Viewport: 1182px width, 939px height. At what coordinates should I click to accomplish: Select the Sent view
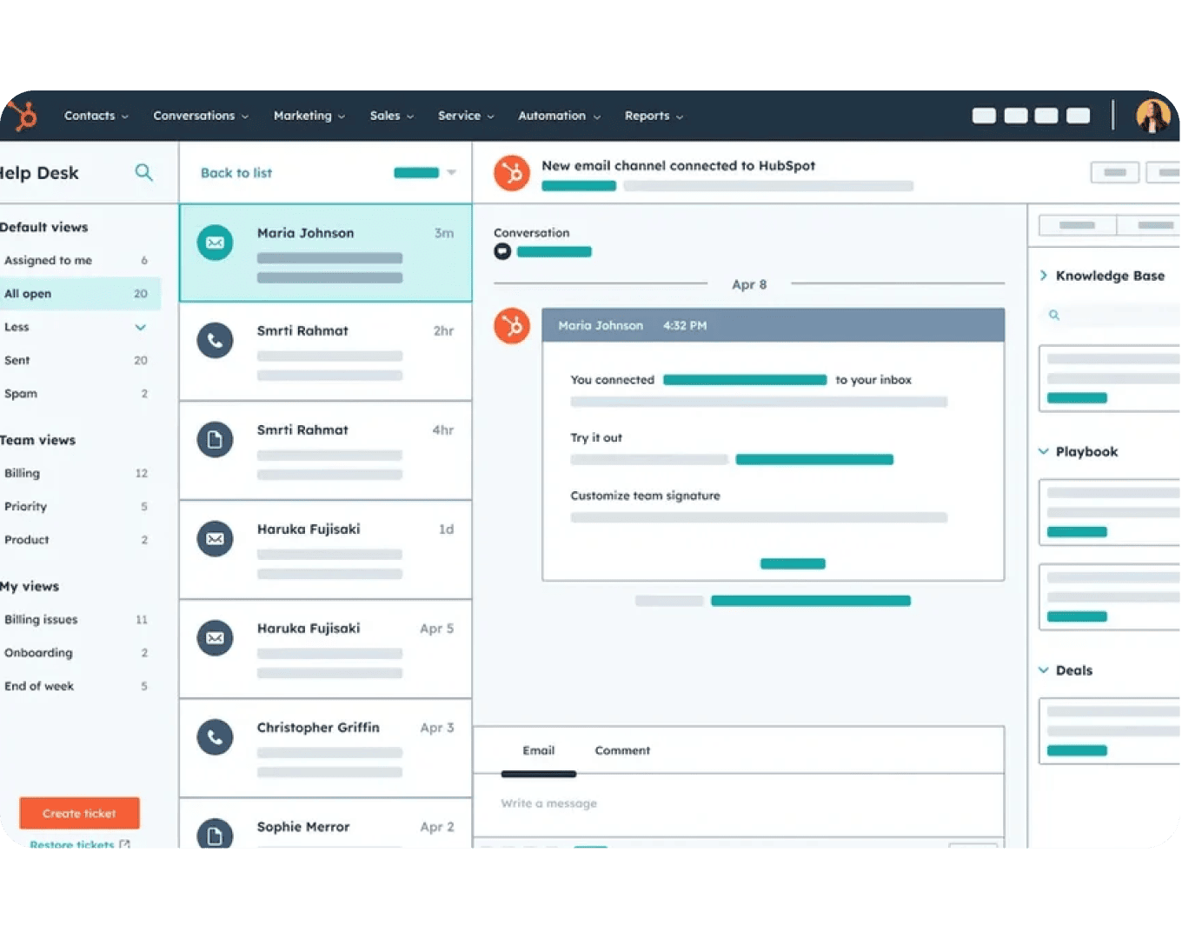click(x=80, y=360)
